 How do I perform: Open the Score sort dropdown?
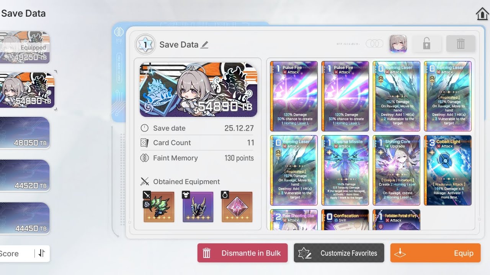[x=17, y=253]
